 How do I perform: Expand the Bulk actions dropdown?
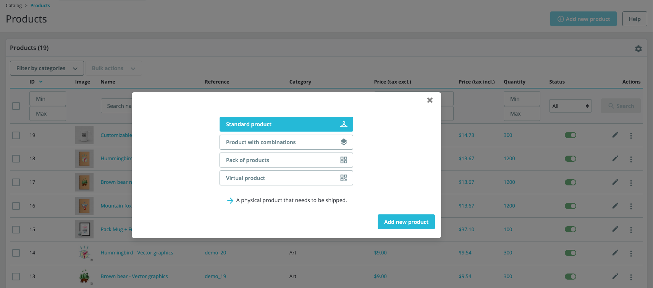tap(113, 68)
